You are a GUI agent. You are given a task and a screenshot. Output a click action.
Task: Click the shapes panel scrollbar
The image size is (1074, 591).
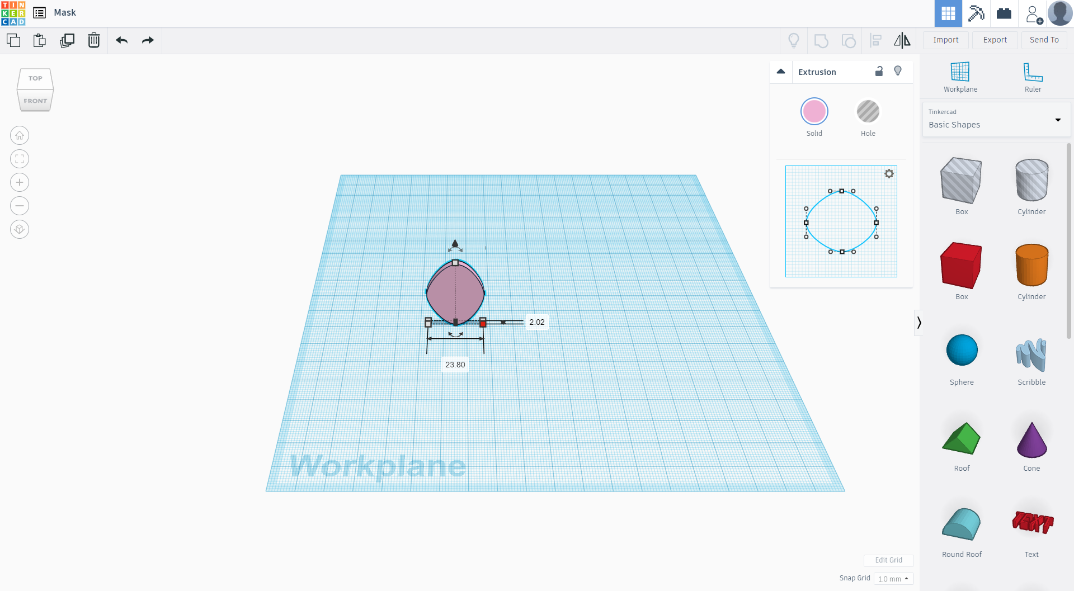pos(1069,240)
